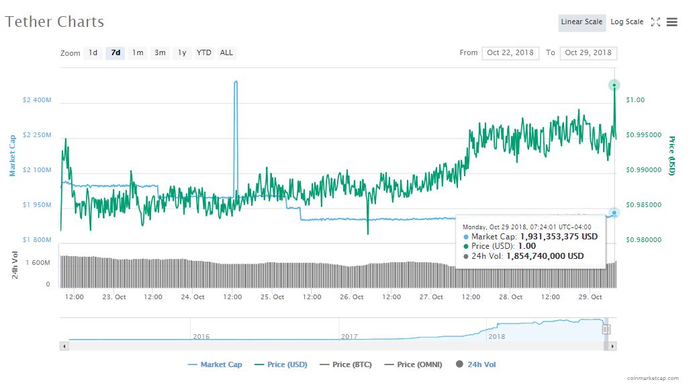Open the From date field
This screenshot has height=390, width=693.
click(510, 53)
